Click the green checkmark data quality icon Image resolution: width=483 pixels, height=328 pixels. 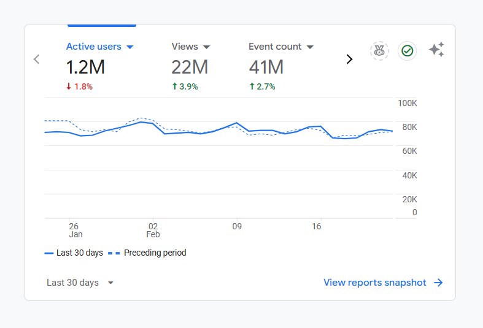407,51
